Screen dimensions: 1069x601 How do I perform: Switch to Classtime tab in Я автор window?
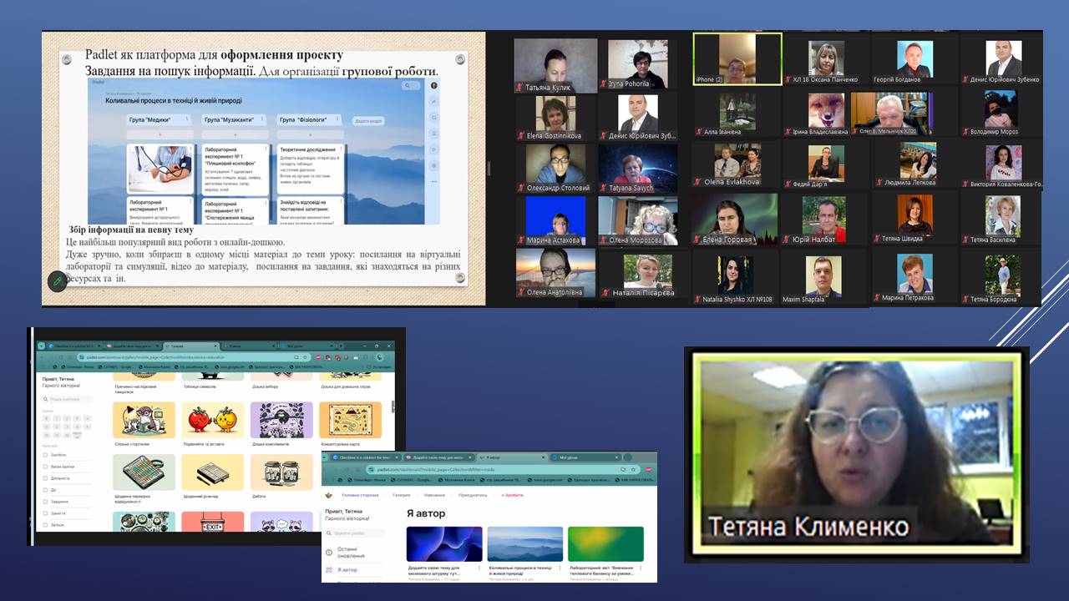click(x=365, y=457)
